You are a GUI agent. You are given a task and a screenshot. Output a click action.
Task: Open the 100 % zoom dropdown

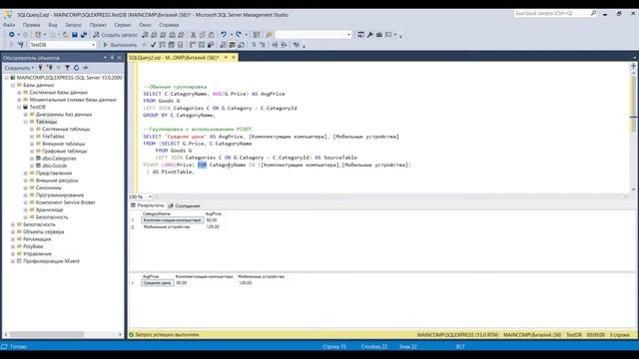(x=150, y=197)
